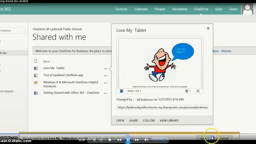Screen dimensions: 256x144
Task: Go to the Calendar tab
Action: pyautogui.click(x=141, y=9)
